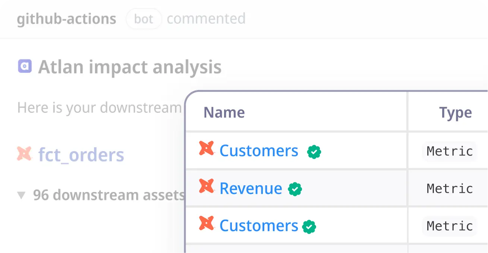Viewport: 488px width, 253px height.
Task: Click the Type column header
Action: point(456,112)
